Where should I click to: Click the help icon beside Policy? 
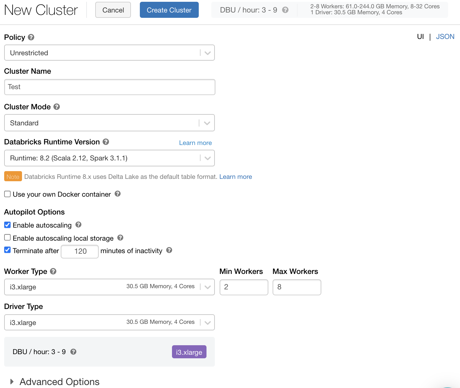tap(31, 37)
